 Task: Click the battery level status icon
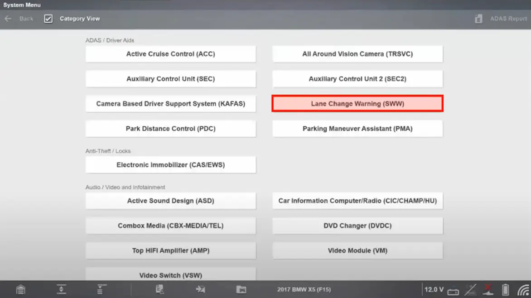tap(505, 289)
